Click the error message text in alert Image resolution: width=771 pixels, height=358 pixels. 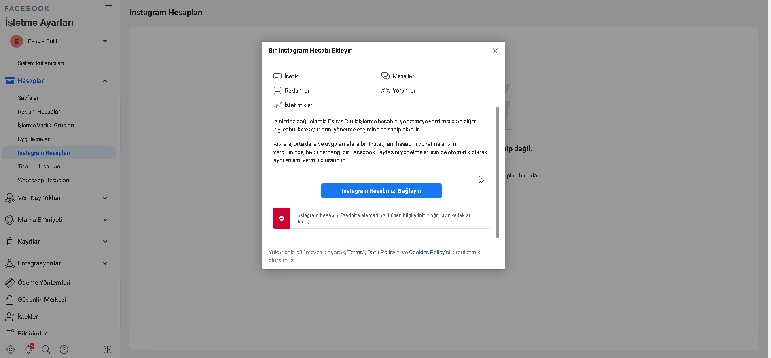tap(383, 219)
